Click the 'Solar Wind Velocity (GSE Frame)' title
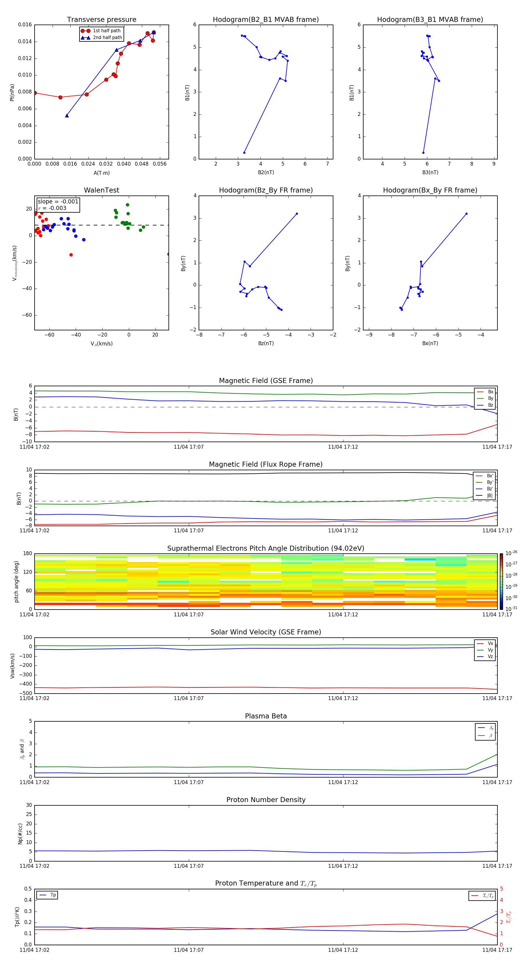Image resolution: width=532 pixels, height=976 pixels. [266, 632]
